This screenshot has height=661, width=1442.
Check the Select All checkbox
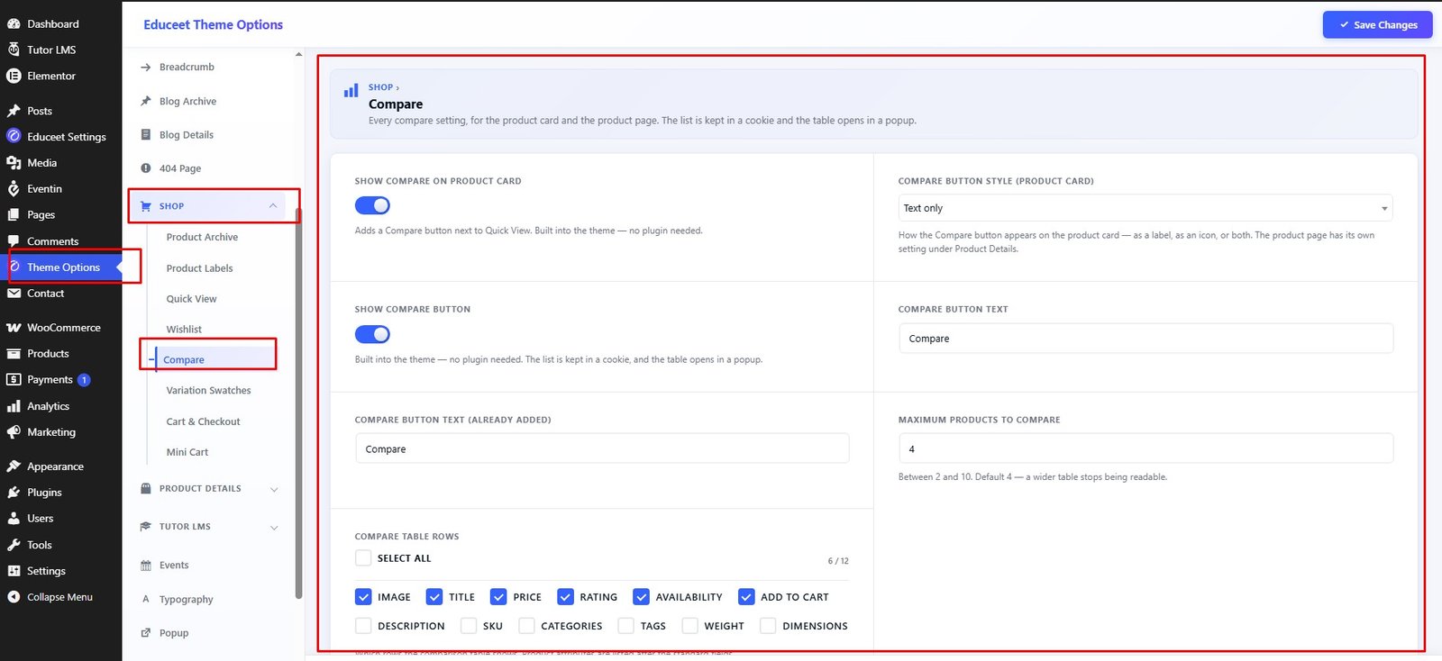pyautogui.click(x=363, y=558)
